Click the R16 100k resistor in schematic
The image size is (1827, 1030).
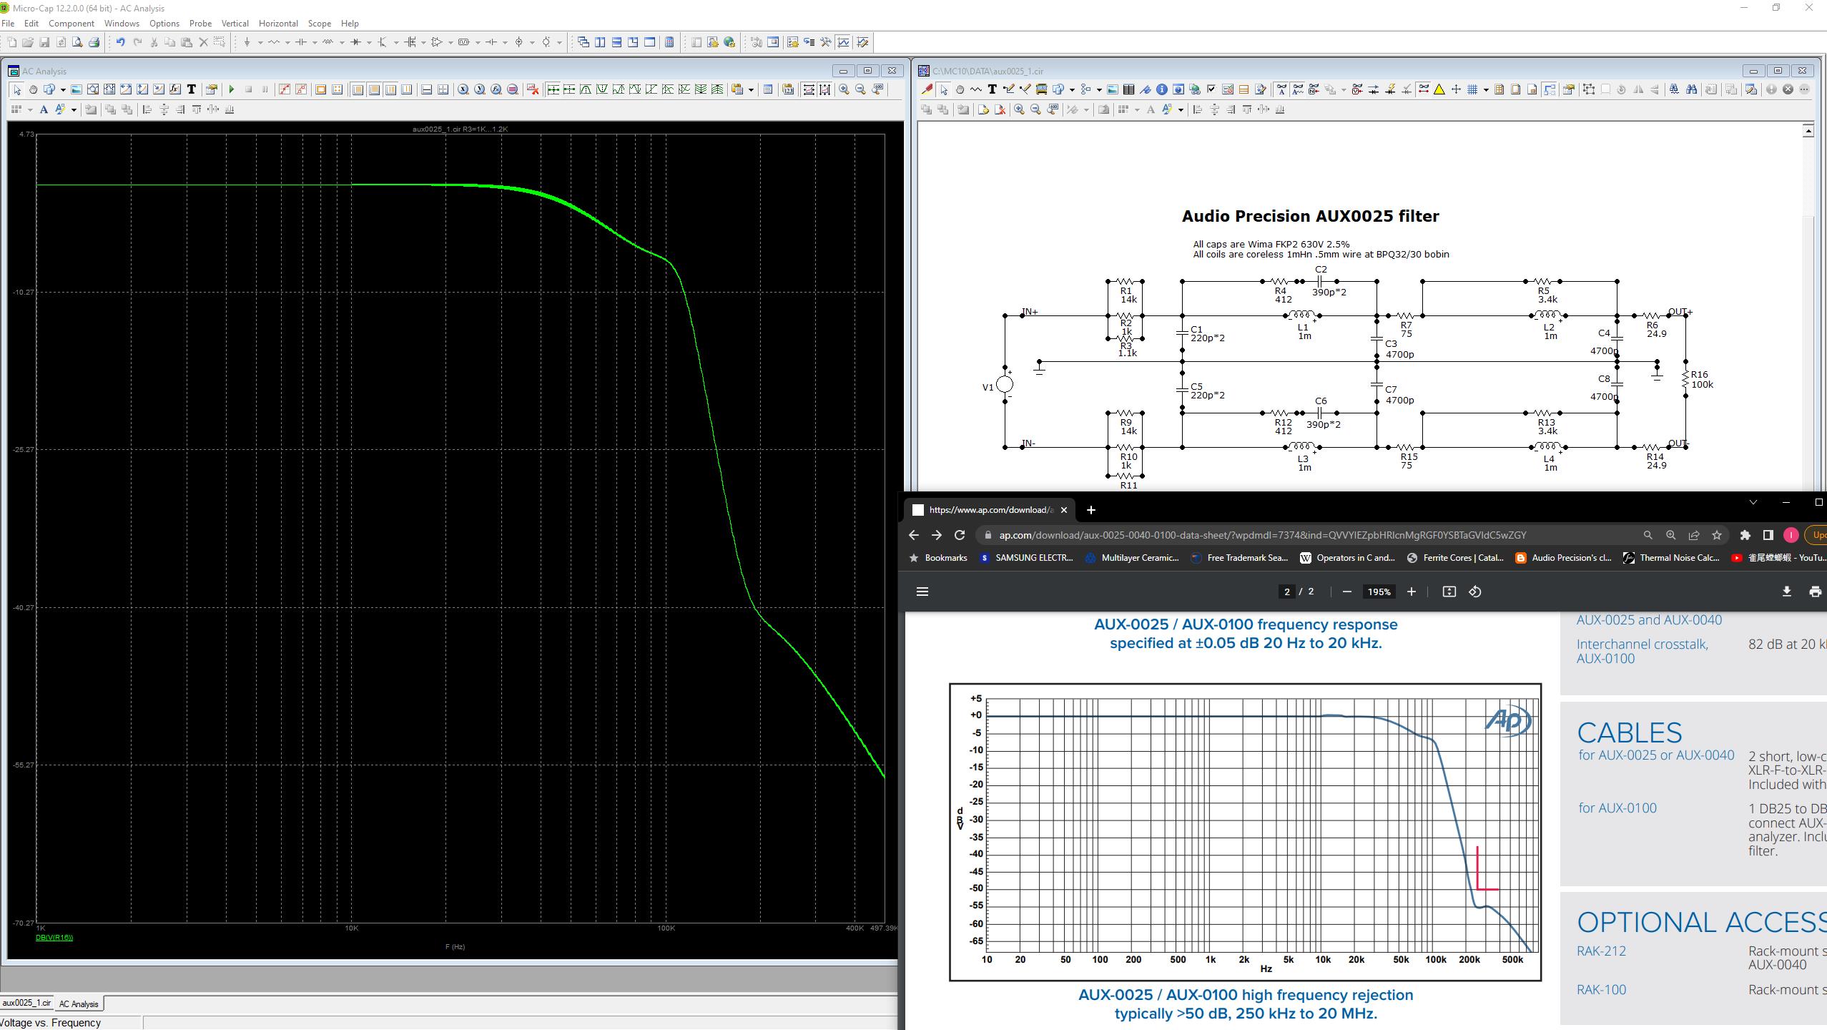click(x=1686, y=379)
